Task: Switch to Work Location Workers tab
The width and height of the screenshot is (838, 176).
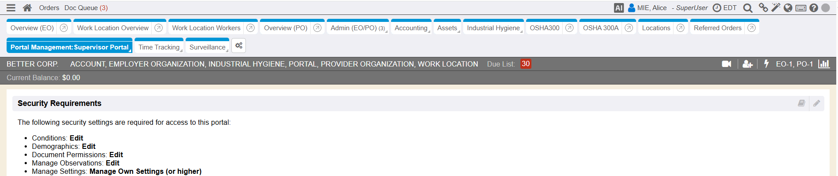Action: (x=206, y=28)
